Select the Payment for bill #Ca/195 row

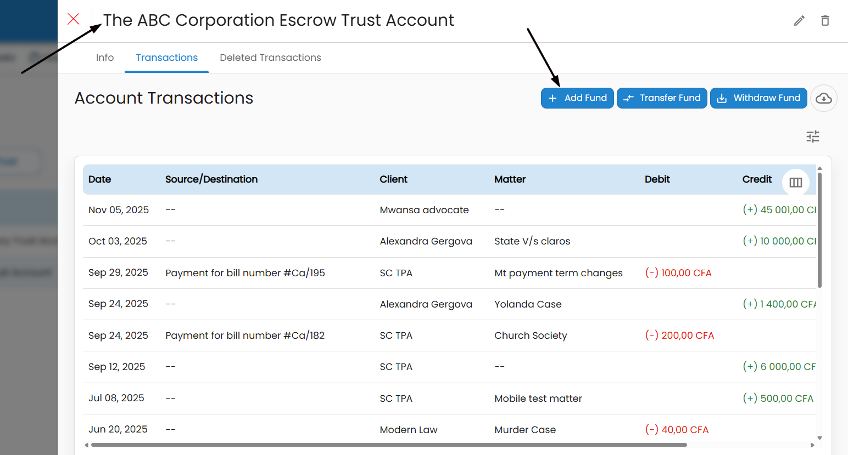coord(245,273)
